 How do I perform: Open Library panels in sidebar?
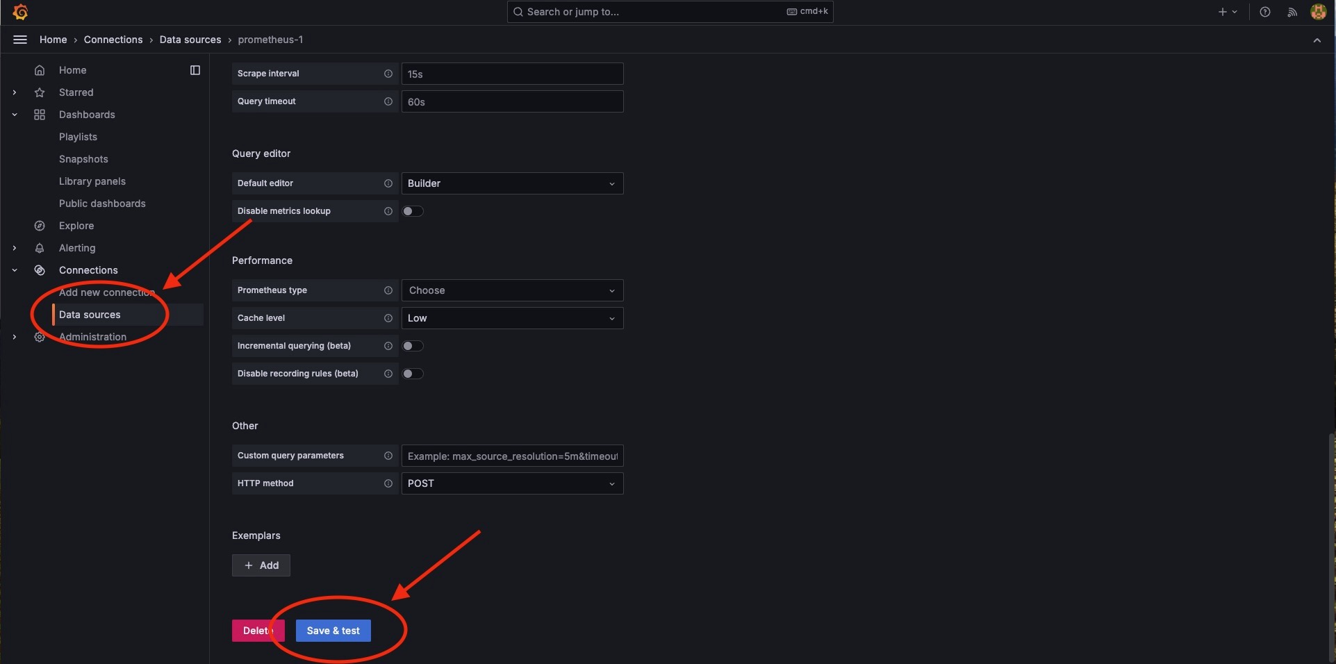pos(92,181)
